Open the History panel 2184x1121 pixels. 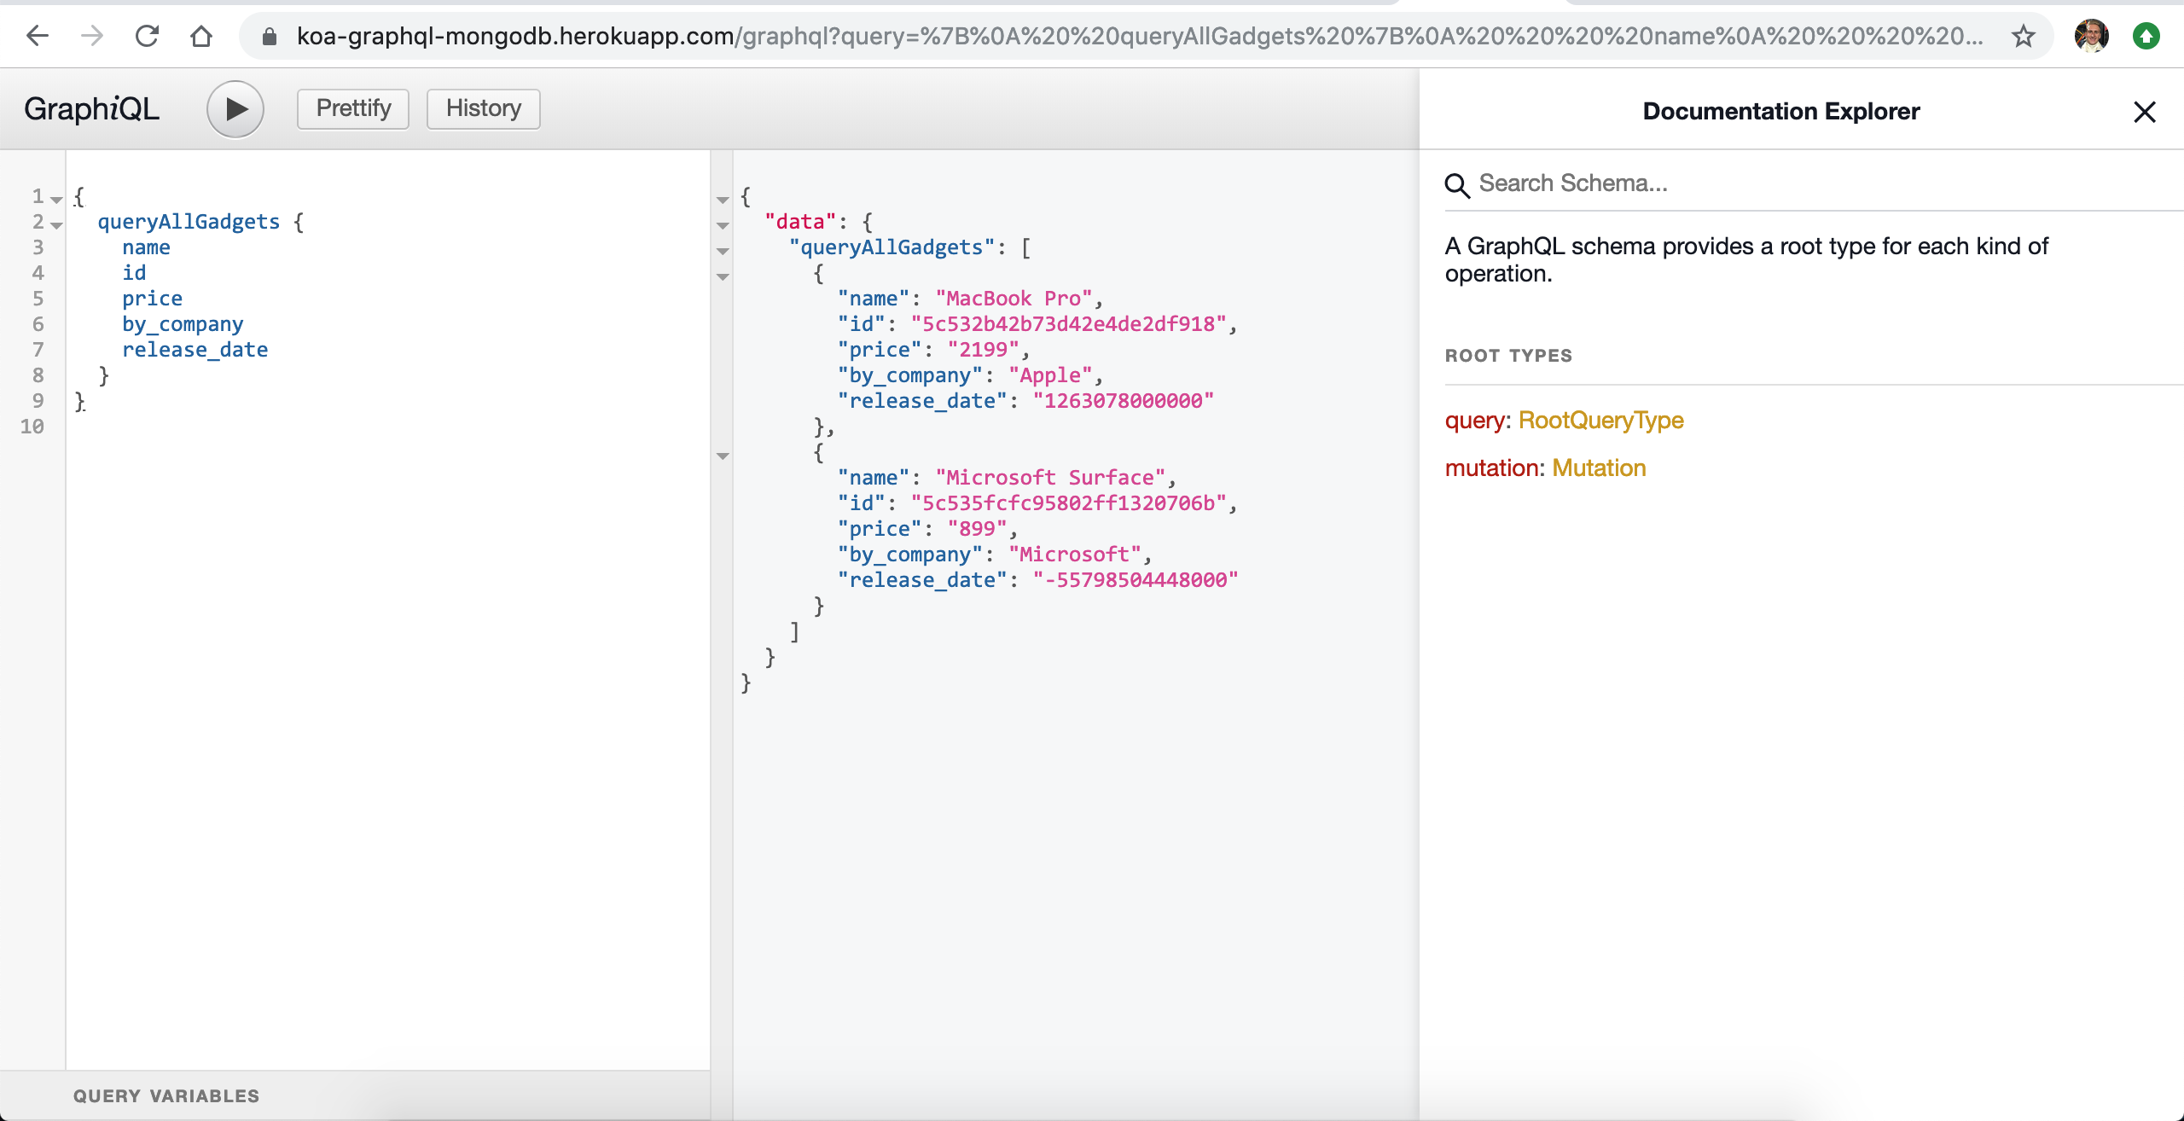pos(483,108)
